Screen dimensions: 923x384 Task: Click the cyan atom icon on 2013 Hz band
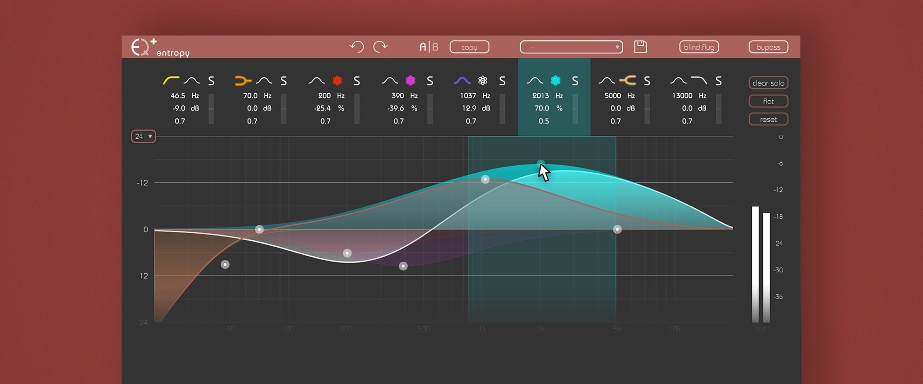click(555, 81)
